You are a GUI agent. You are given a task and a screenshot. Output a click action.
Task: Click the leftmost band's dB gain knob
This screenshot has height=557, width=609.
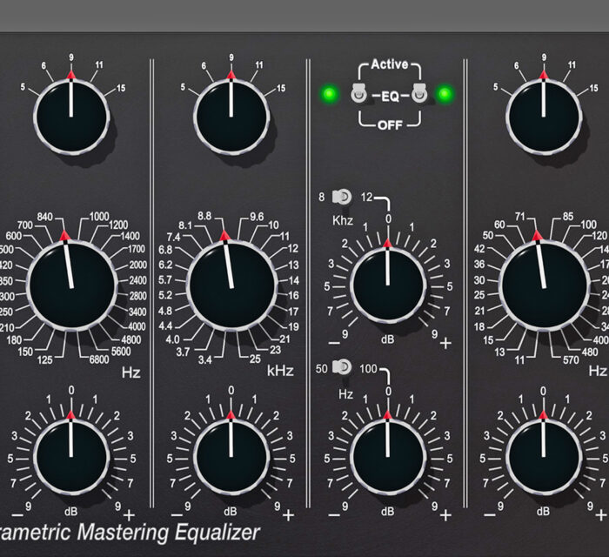[71, 455]
